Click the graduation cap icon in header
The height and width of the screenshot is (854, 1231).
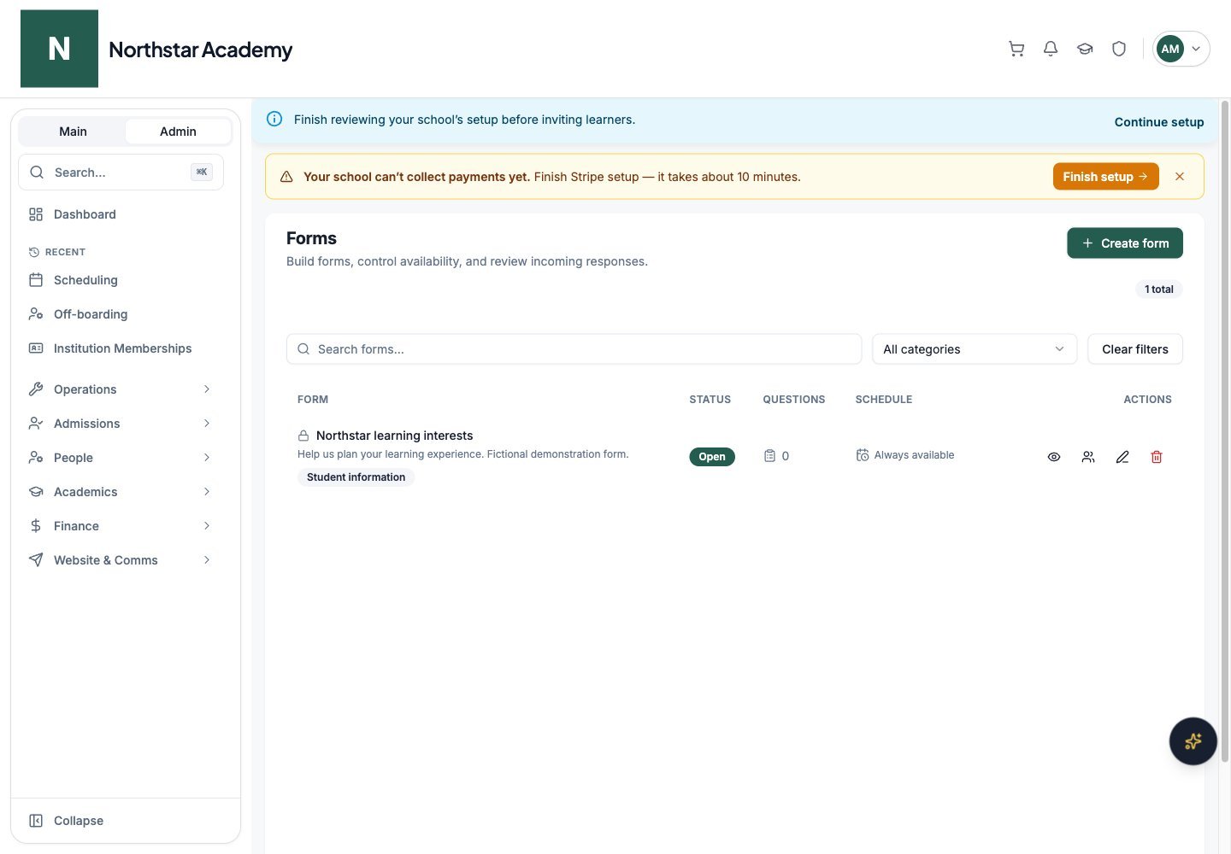tap(1085, 49)
